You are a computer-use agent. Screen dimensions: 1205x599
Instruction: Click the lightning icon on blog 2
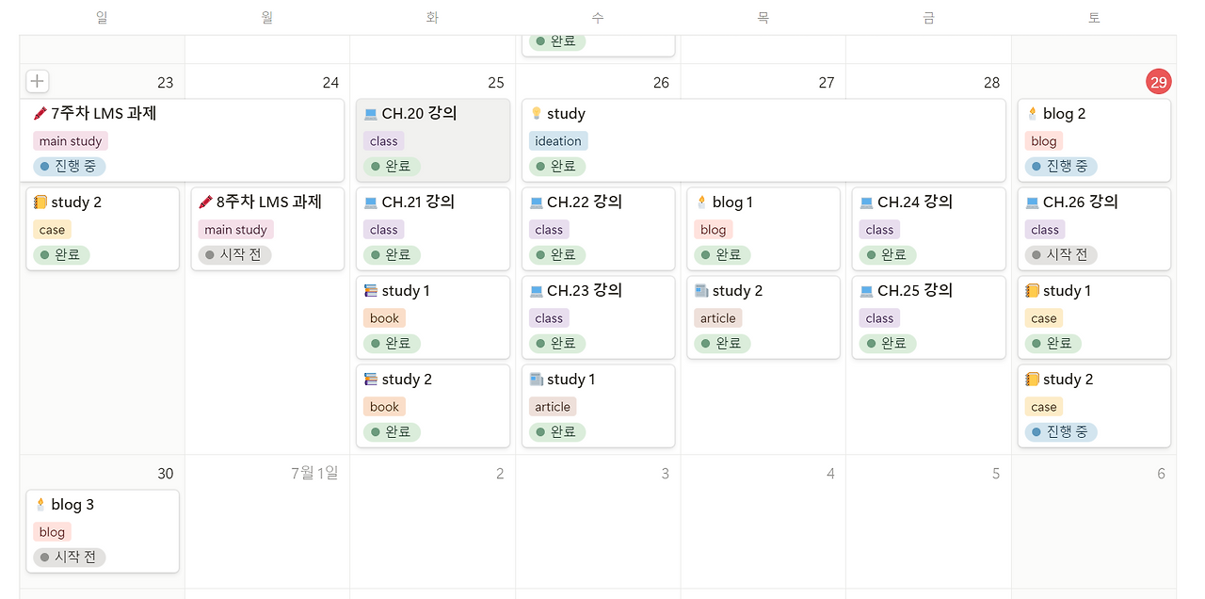point(1033,113)
